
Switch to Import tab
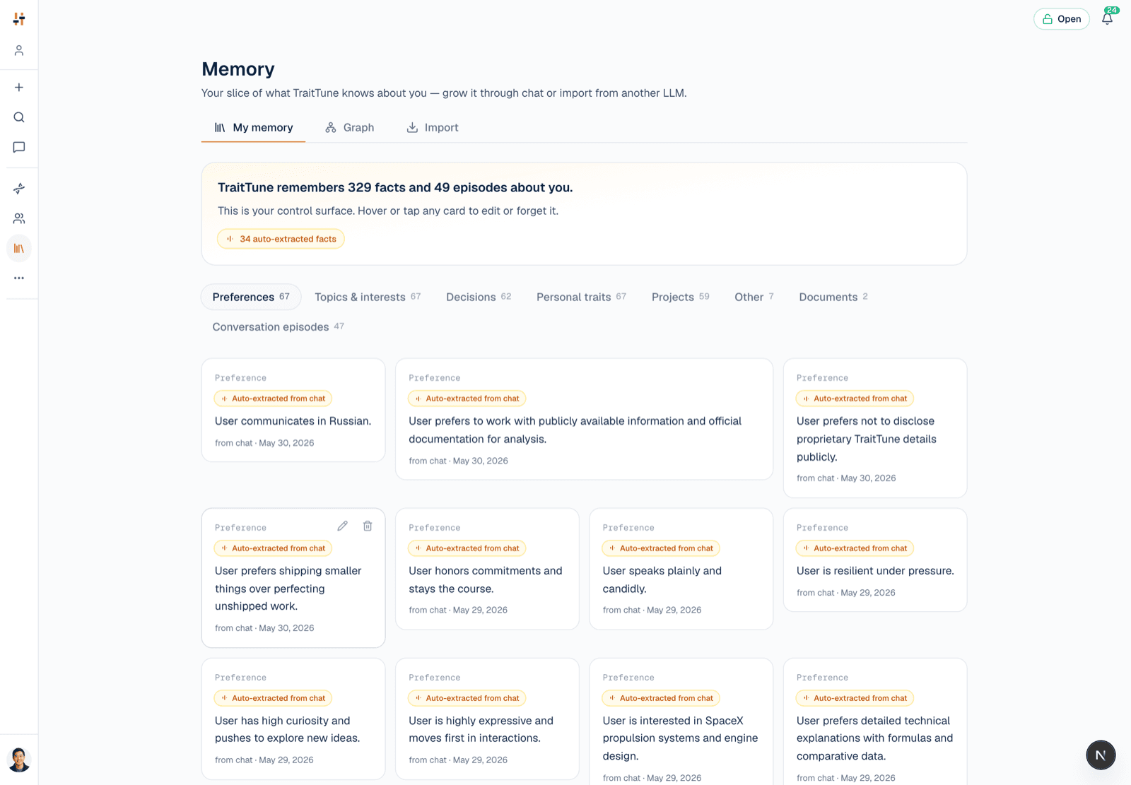pos(433,128)
